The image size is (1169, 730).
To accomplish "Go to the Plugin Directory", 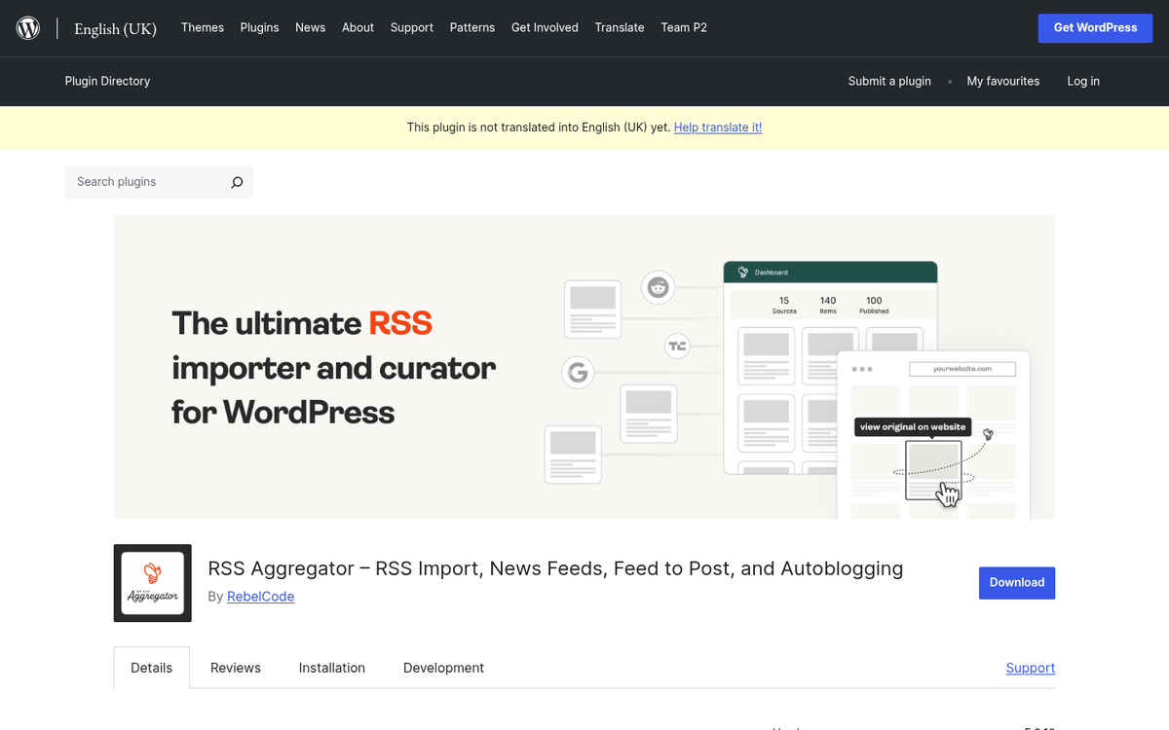I will 107,82.
